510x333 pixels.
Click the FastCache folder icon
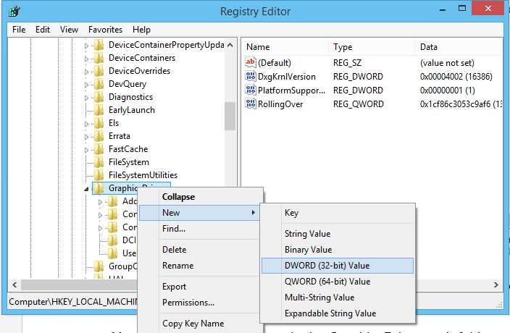[99, 149]
